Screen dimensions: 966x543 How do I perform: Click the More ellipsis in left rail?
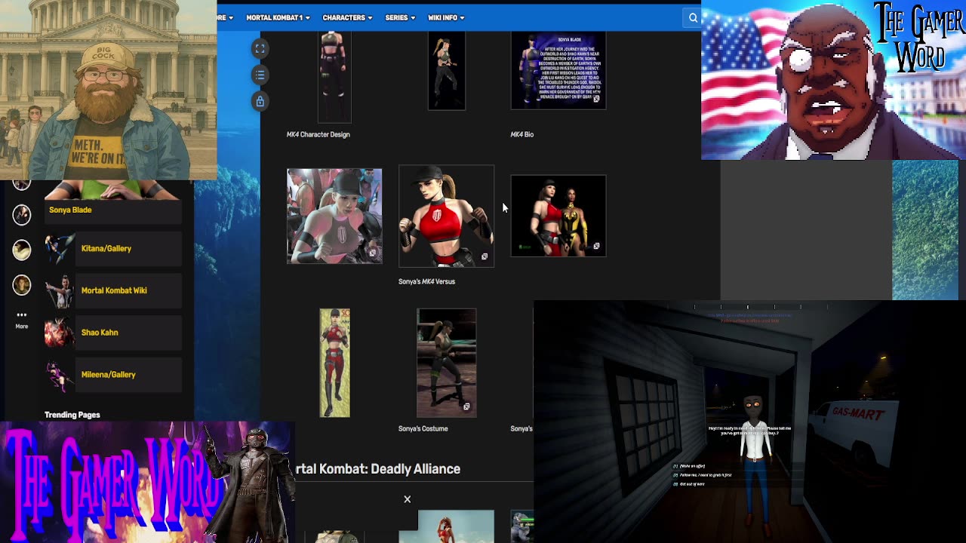[x=21, y=319]
